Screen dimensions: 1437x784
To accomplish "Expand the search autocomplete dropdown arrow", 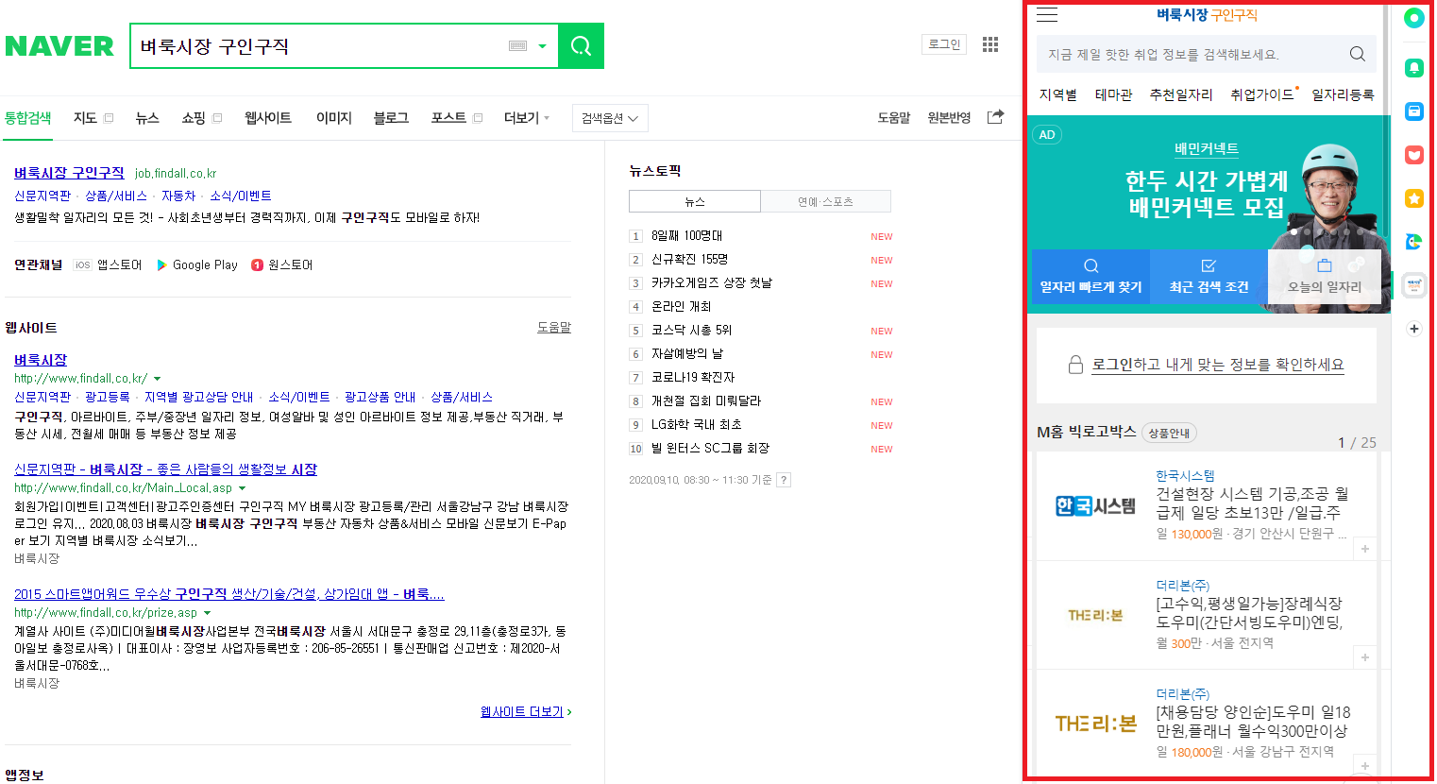I will coord(542,46).
